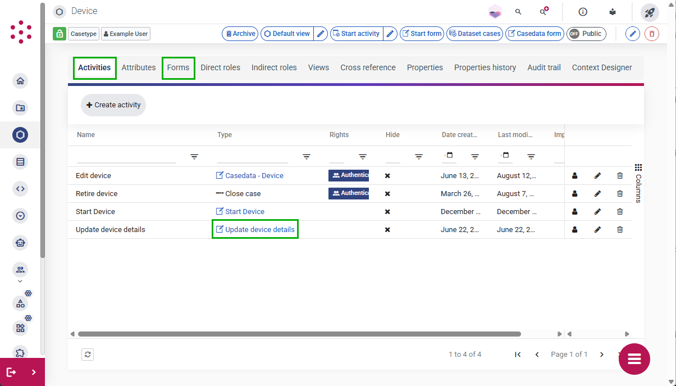
Task: Switch to the Context Designer tab
Action: 602,67
